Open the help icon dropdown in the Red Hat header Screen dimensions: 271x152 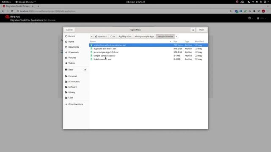pyautogui.click(x=250, y=18)
